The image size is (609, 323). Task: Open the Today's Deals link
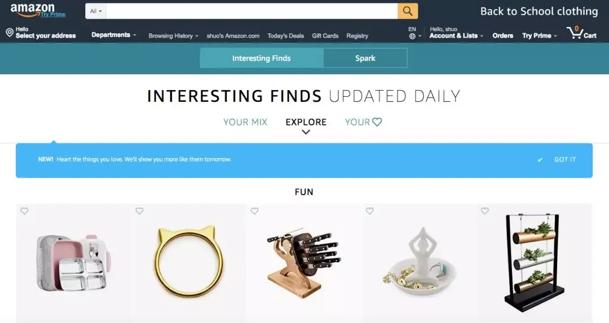click(285, 35)
